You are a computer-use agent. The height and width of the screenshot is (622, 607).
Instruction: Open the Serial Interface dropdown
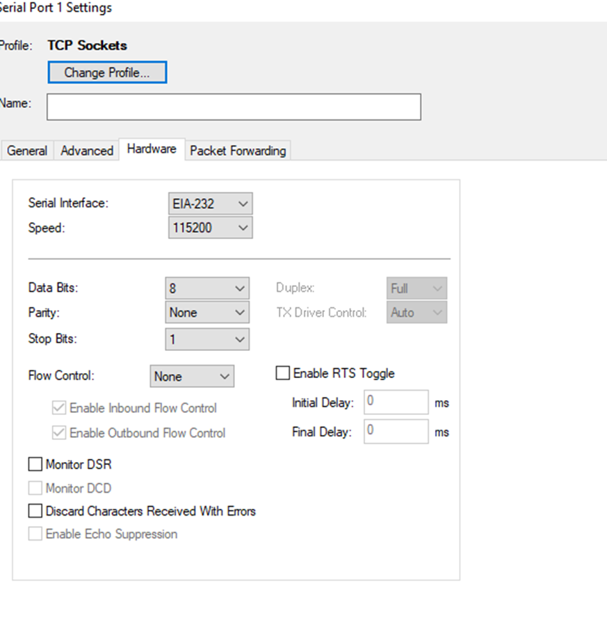click(x=211, y=204)
